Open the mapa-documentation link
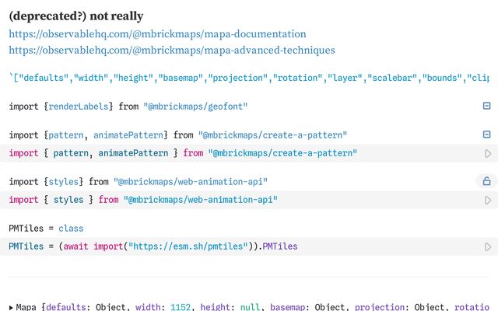498x311 pixels. click(x=157, y=34)
